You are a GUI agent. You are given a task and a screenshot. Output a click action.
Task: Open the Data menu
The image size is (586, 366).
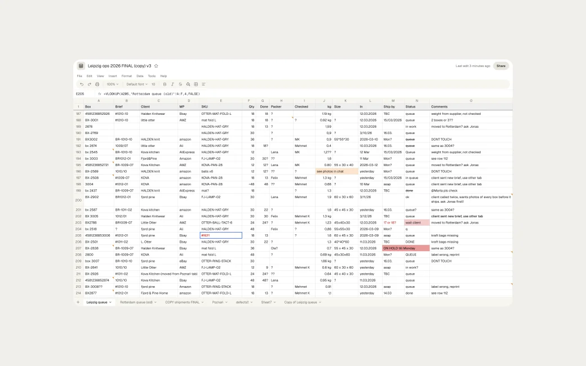coord(140,76)
